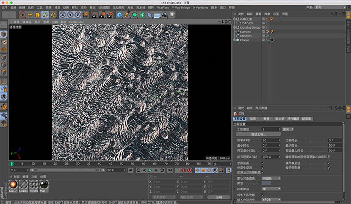This screenshot has width=351, height=204.
Task: Open the 默认对象颜色 dropdown
Action: [x=271, y=178]
